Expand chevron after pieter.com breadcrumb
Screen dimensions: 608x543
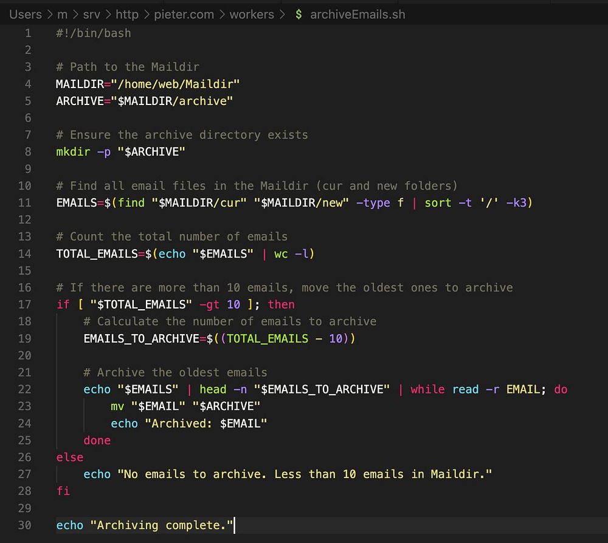coord(222,15)
